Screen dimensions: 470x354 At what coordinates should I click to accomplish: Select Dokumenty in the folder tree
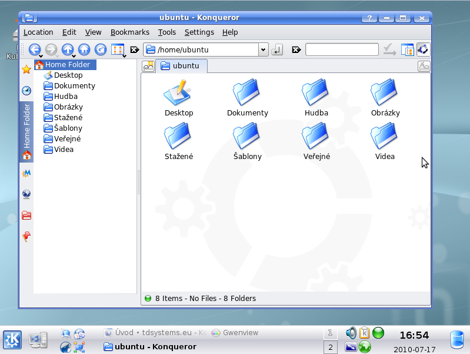click(69, 86)
